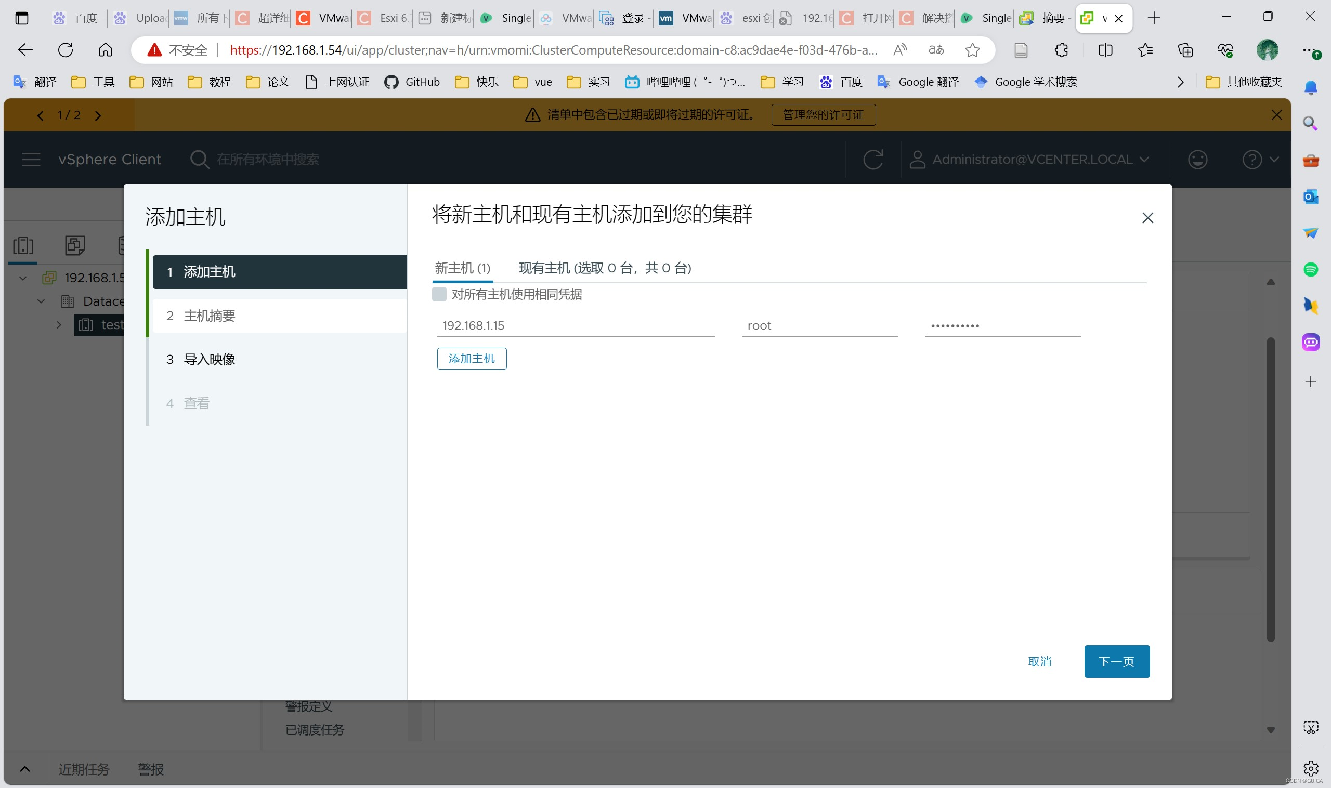1331x788 pixels.
Task: Switch to the 现有主机 tab
Action: (605, 268)
